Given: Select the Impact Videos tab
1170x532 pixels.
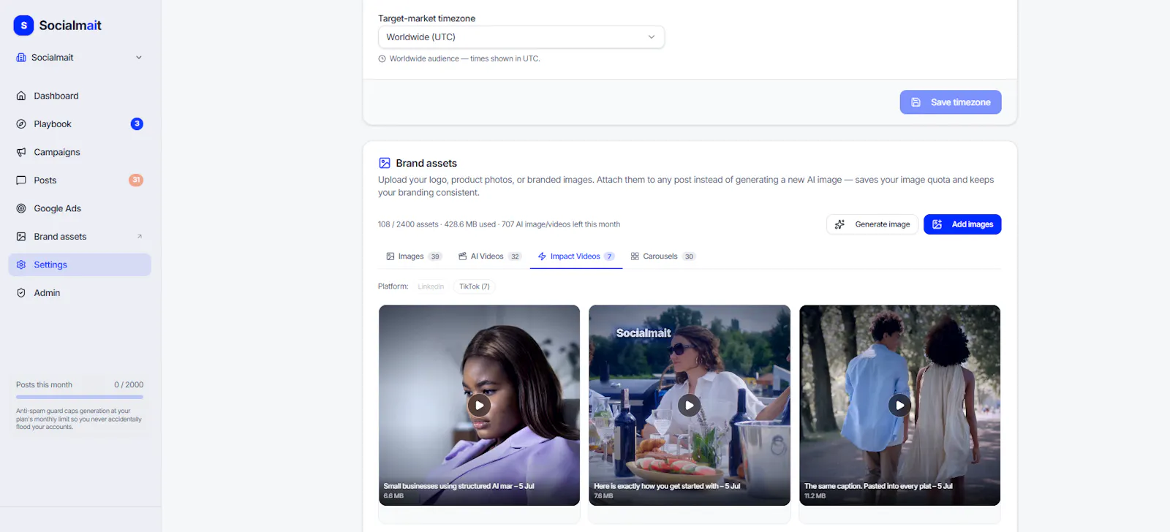Looking at the screenshot, I should tap(576, 256).
